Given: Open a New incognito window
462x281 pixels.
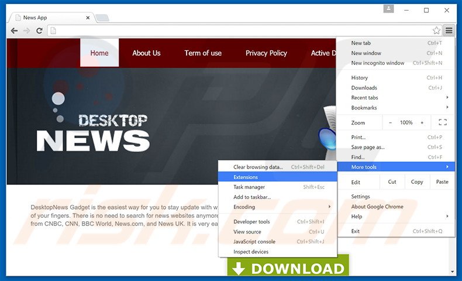Looking at the screenshot, I should click(x=396, y=63).
